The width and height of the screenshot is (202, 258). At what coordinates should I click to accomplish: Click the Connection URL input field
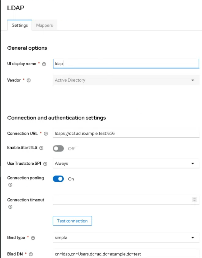[x=126, y=134]
